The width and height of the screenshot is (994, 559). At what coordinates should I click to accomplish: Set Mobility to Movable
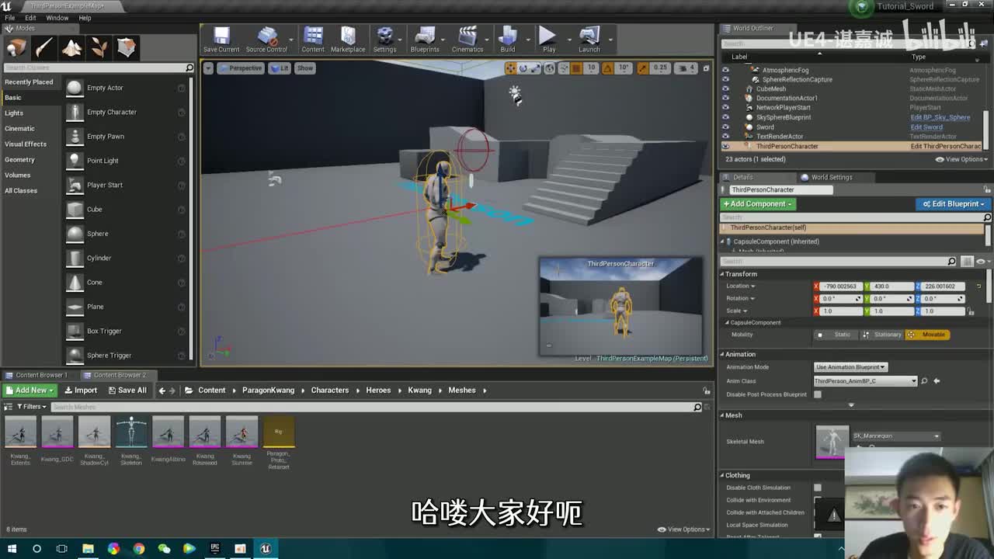coord(928,335)
